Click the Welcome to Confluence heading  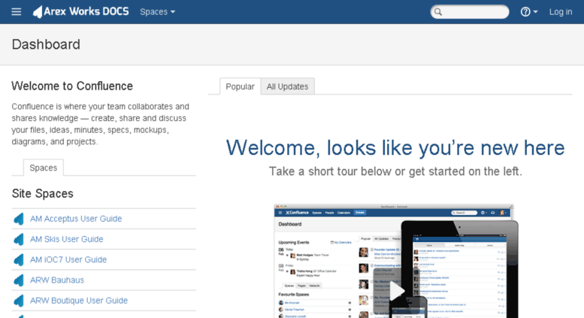click(x=72, y=86)
